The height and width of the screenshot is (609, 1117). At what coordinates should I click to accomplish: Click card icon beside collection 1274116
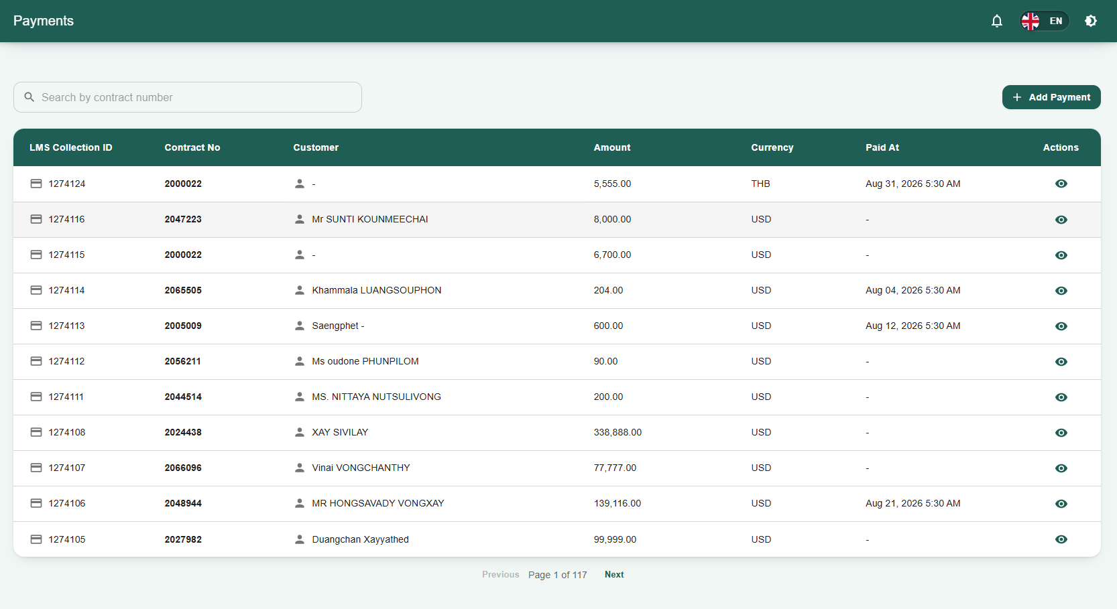tap(36, 219)
